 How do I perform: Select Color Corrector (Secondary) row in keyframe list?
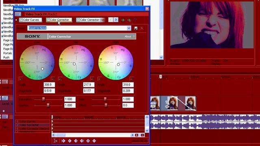point(33,129)
